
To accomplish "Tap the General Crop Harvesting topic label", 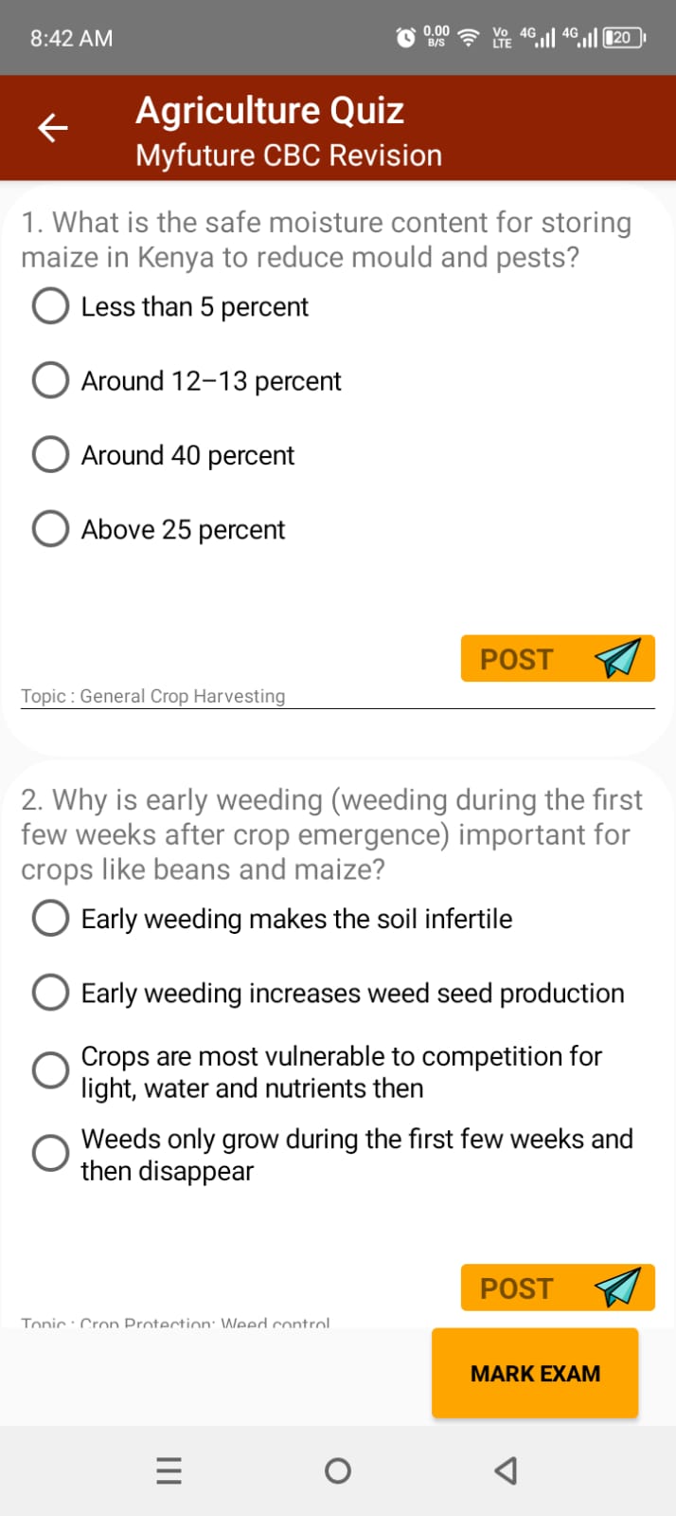I will tap(152, 695).
